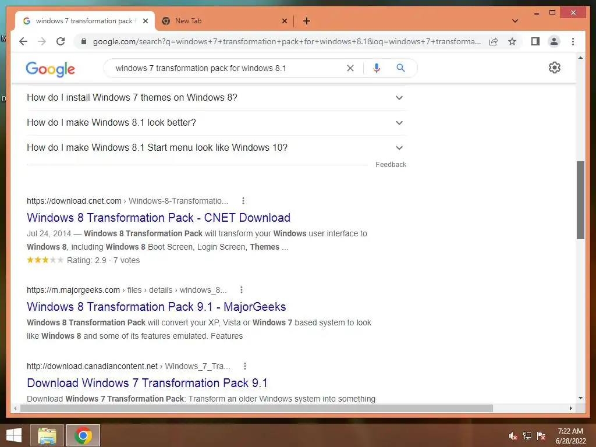Open the Chrome profile avatar menu
Image resolution: width=596 pixels, height=447 pixels.
pyautogui.click(x=554, y=41)
